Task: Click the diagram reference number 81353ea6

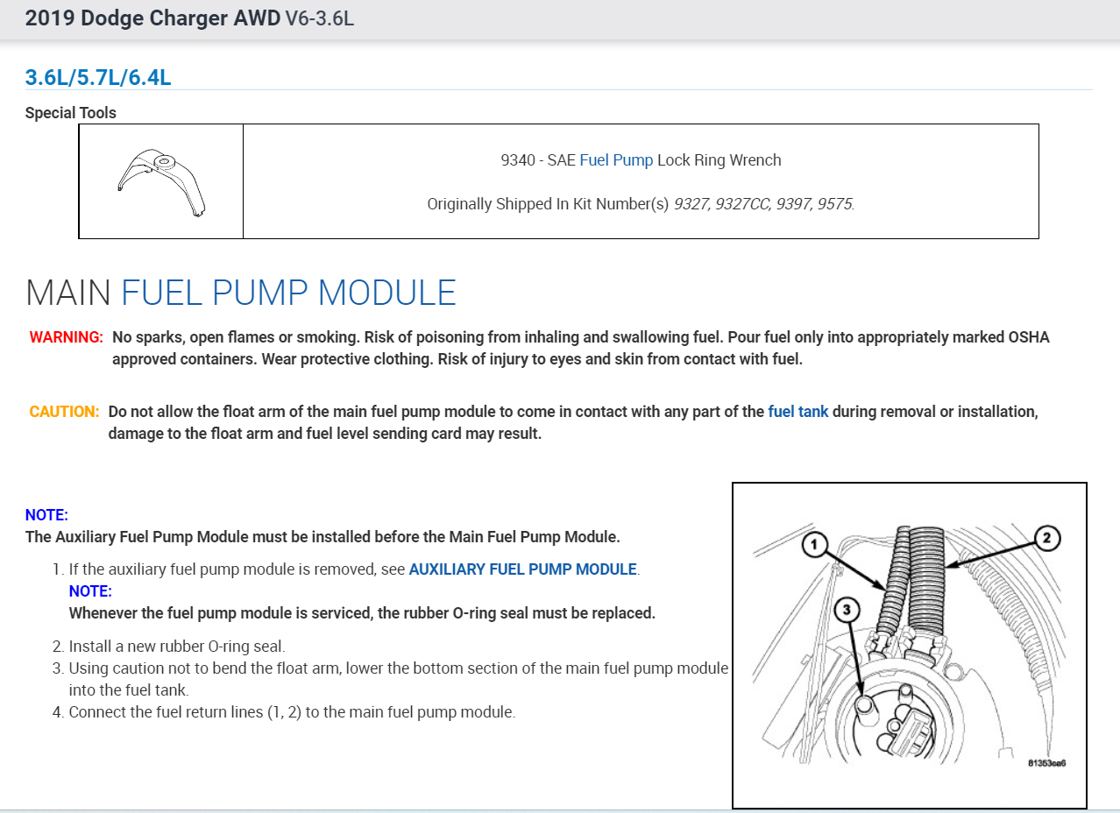Action: 1046,763
